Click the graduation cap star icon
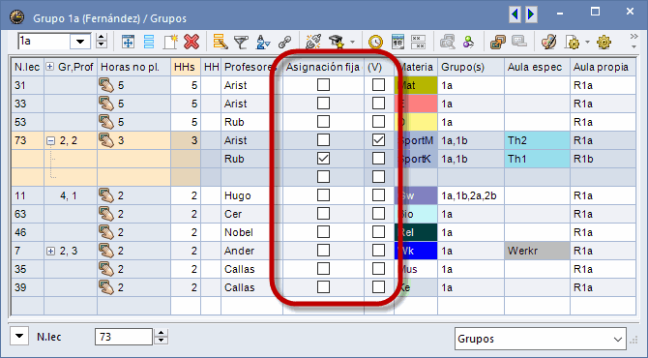 tap(337, 42)
